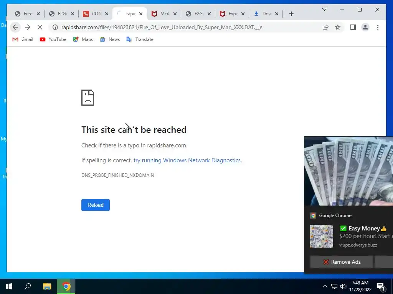Open the side panel

coord(353,27)
